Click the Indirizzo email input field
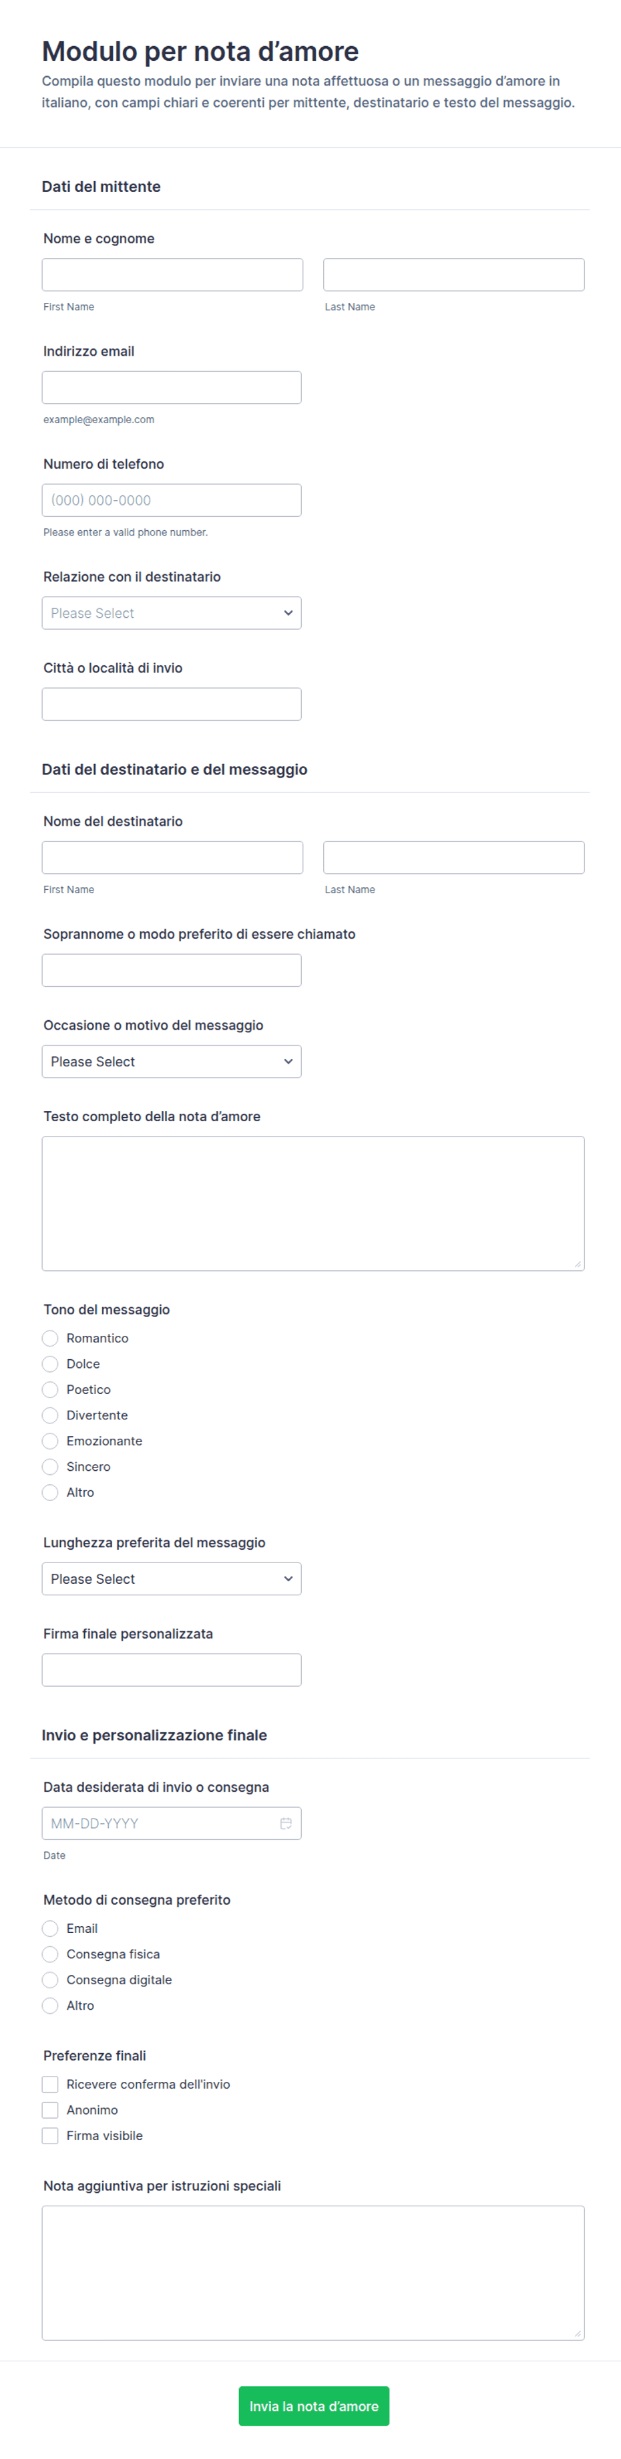 172,388
